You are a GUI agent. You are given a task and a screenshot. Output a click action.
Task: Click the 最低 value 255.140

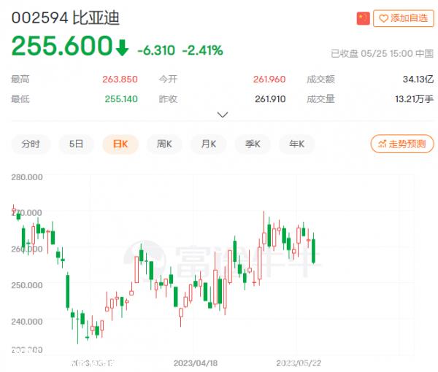pos(121,99)
